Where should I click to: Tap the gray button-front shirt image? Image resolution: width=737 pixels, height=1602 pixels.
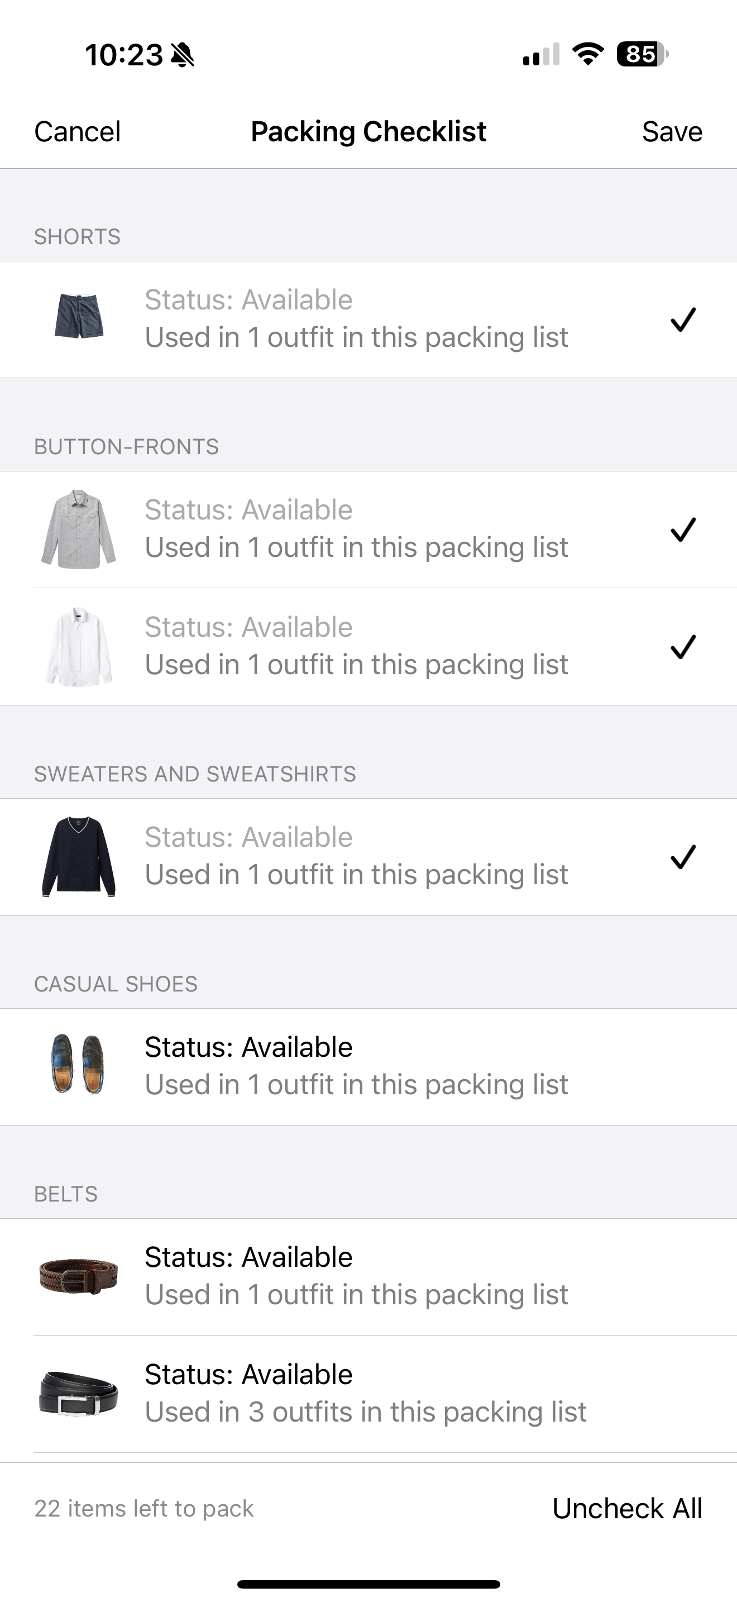click(79, 528)
